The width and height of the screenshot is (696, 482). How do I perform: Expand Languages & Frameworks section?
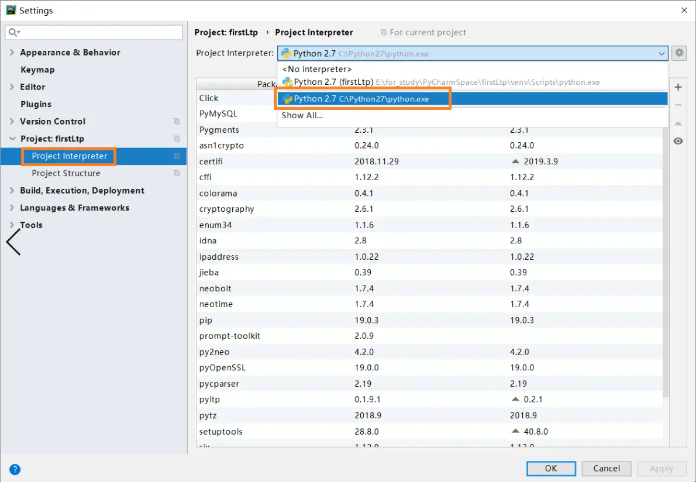point(12,208)
